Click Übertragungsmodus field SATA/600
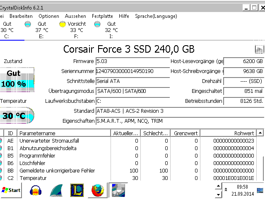 [x=132, y=91]
